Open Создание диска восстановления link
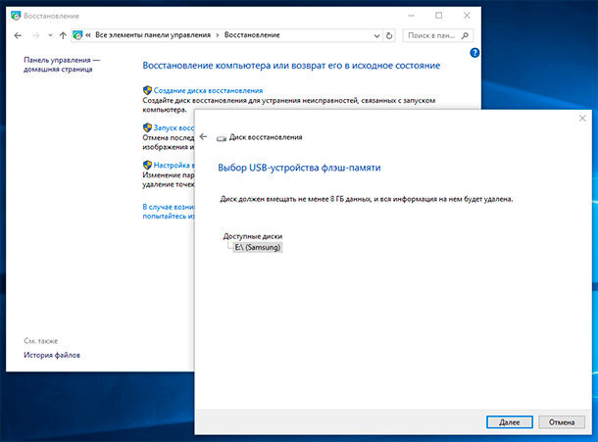Image resolution: width=598 pixels, height=442 pixels. (208, 91)
